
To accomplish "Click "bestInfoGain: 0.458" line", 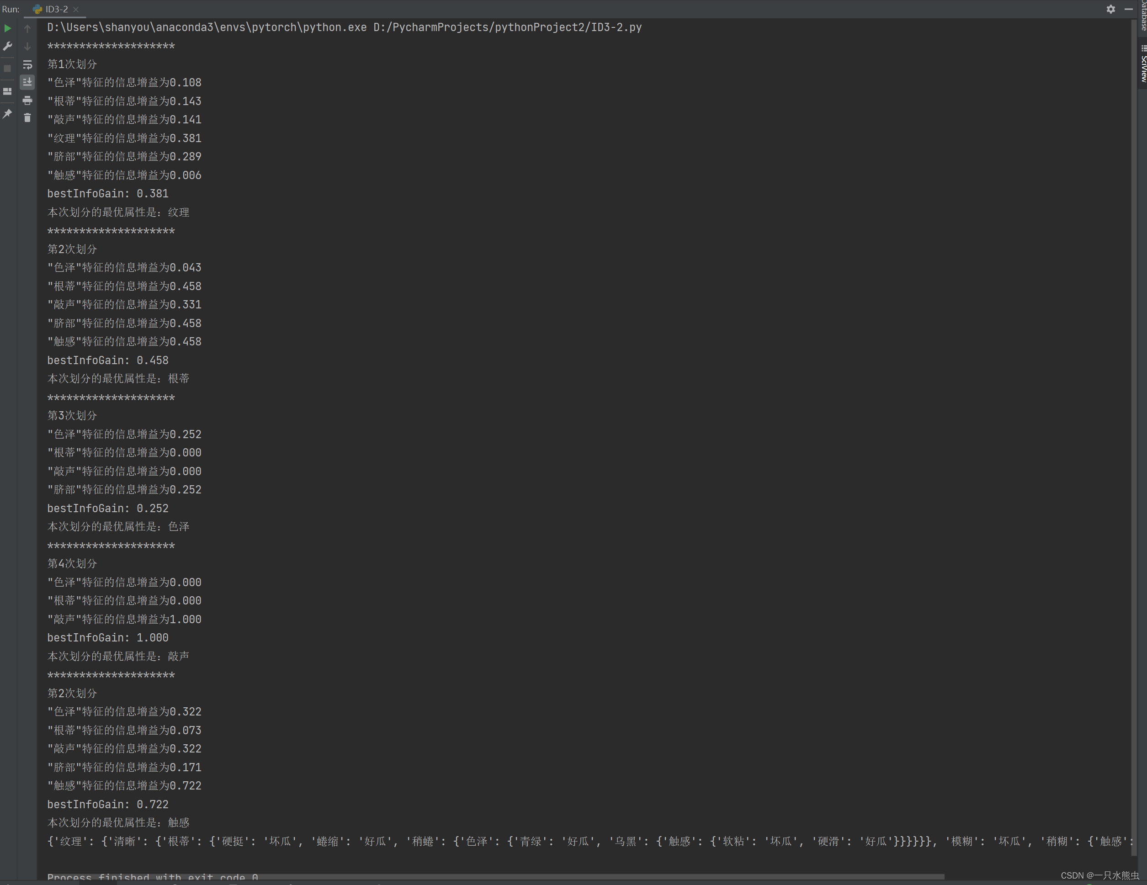I will 108,360.
